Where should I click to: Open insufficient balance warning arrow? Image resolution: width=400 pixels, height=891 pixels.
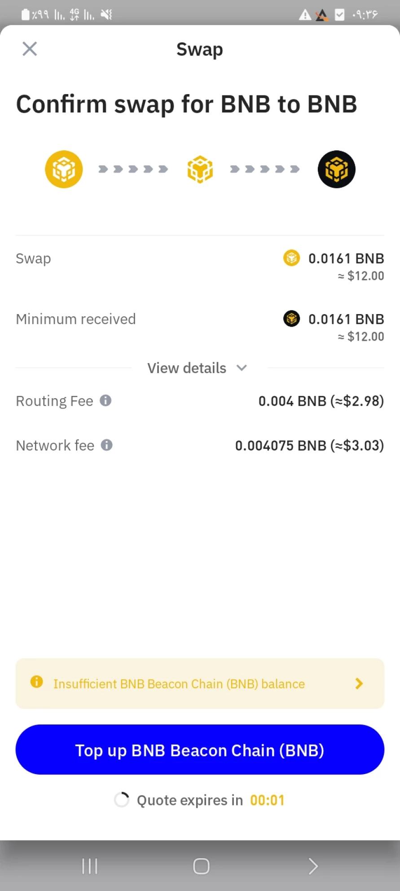359,684
